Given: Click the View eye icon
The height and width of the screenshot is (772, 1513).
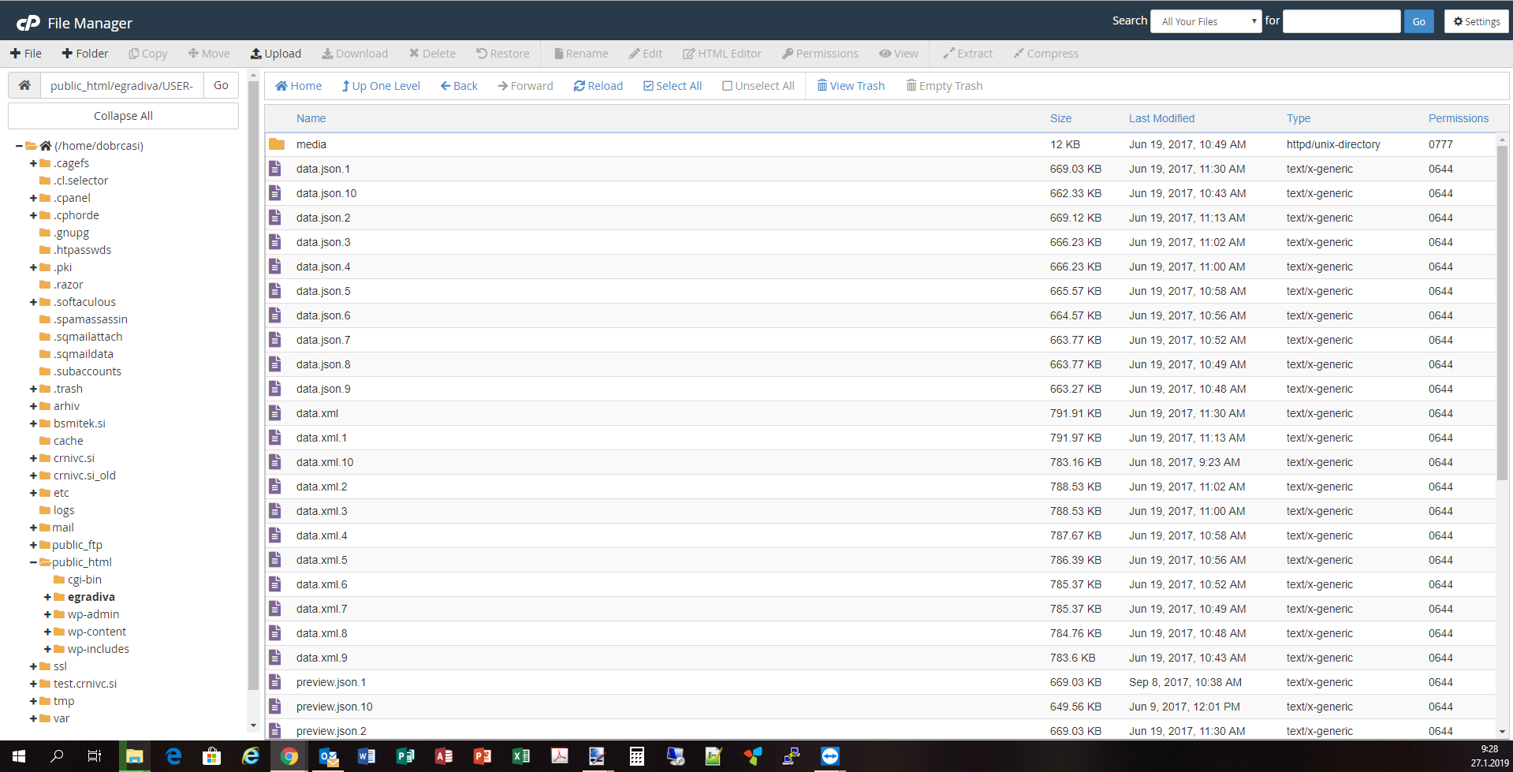Looking at the screenshot, I should click(885, 54).
